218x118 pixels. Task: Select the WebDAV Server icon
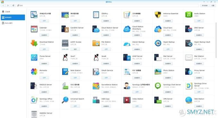34,114
